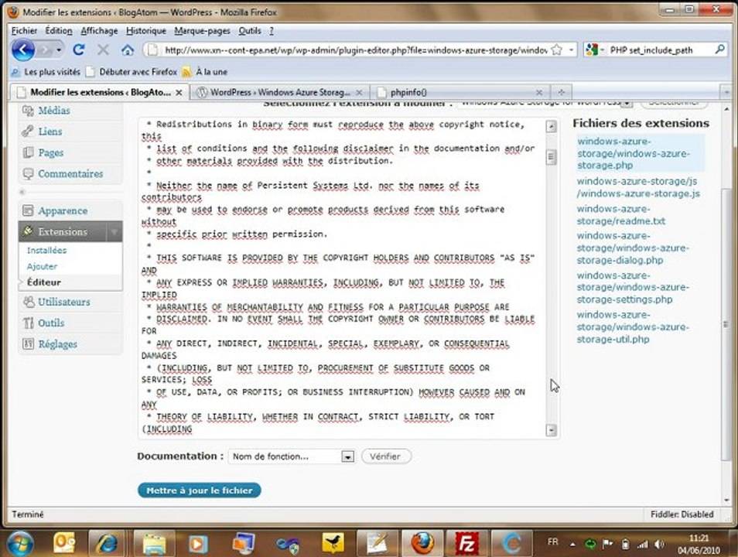This screenshot has width=738, height=557.
Task: Open a new tab with the plus button
Action: (561, 92)
